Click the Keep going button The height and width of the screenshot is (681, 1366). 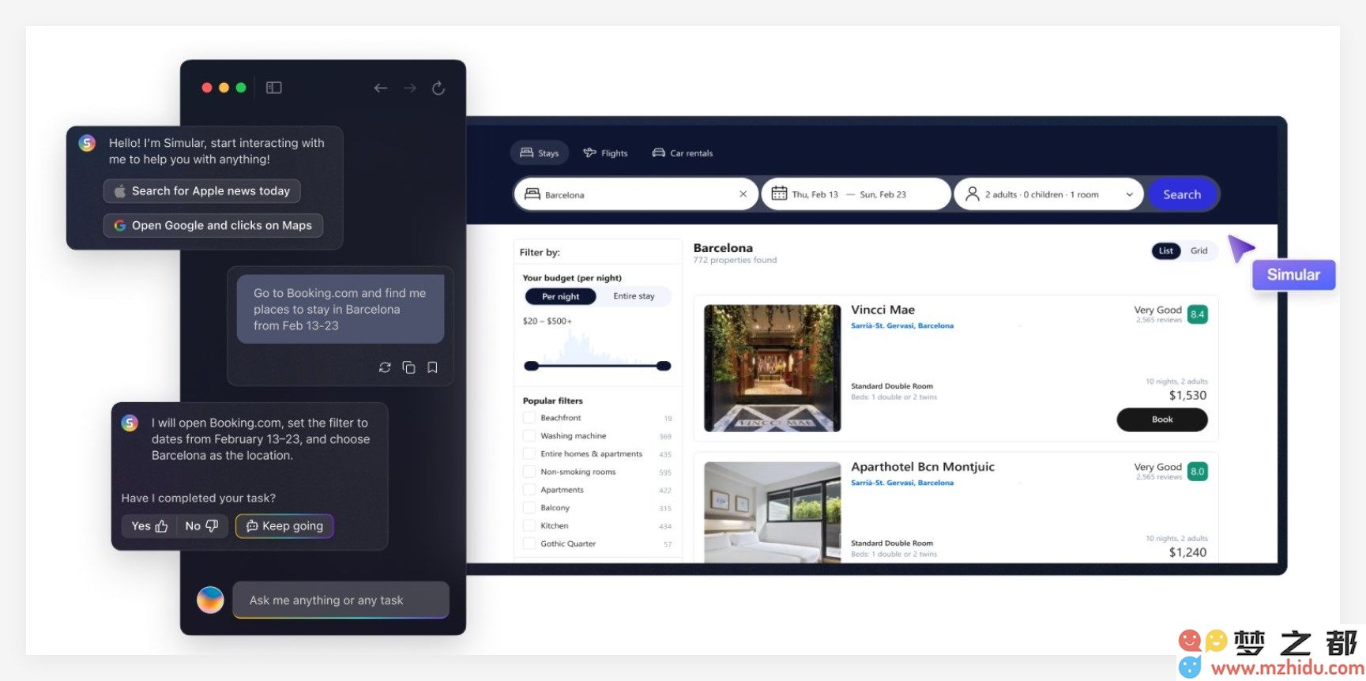pyautogui.click(x=284, y=526)
